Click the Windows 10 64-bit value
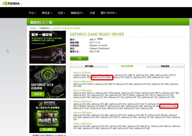Viewport: 192px width, 136px height. [x=98, y=45]
